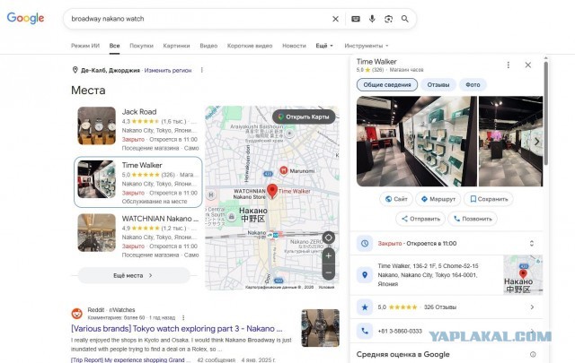The width and height of the screenshot is (575, 363).
Task: Expand the opening hours dropdown
Action: pos(532,243)
